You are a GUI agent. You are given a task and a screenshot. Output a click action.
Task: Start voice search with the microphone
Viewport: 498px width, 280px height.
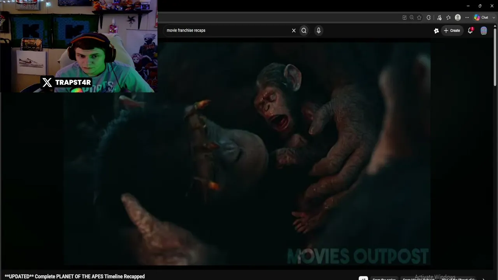pos(319,30)
